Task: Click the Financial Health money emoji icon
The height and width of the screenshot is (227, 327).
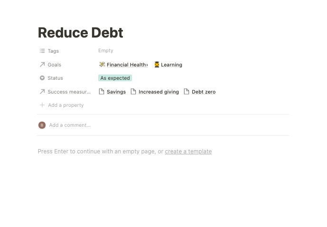Action: click(x=102, y=65)
